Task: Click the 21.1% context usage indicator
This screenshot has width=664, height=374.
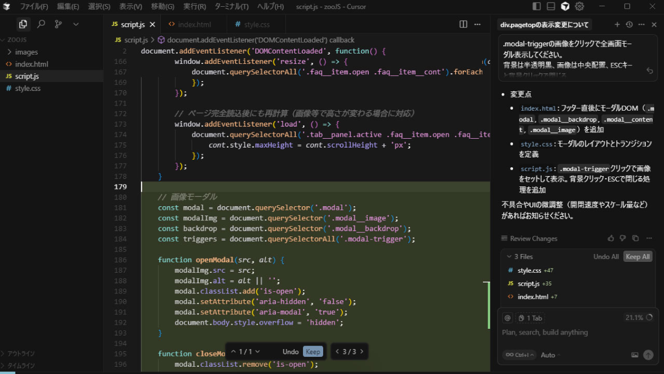Action: pos(638,317)
